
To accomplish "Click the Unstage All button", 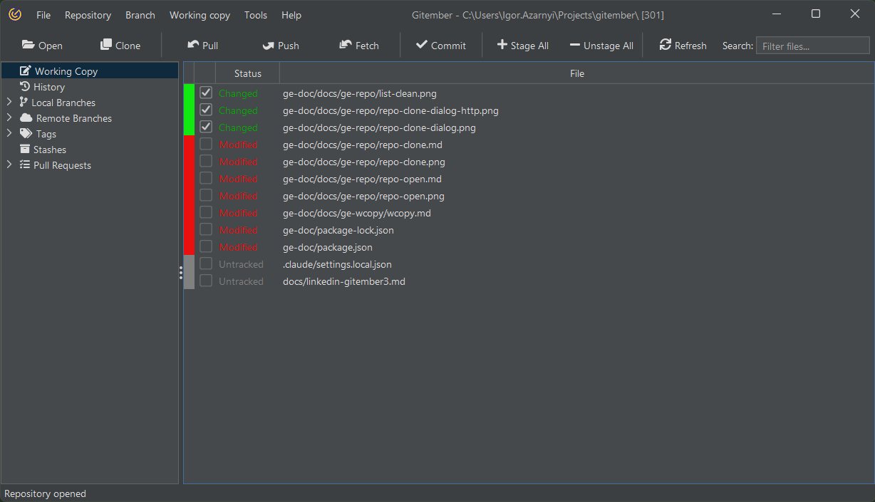I will coord(601,46).
